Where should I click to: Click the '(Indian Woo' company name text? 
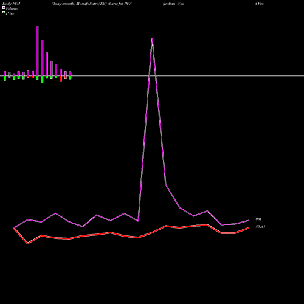[173, 4]
